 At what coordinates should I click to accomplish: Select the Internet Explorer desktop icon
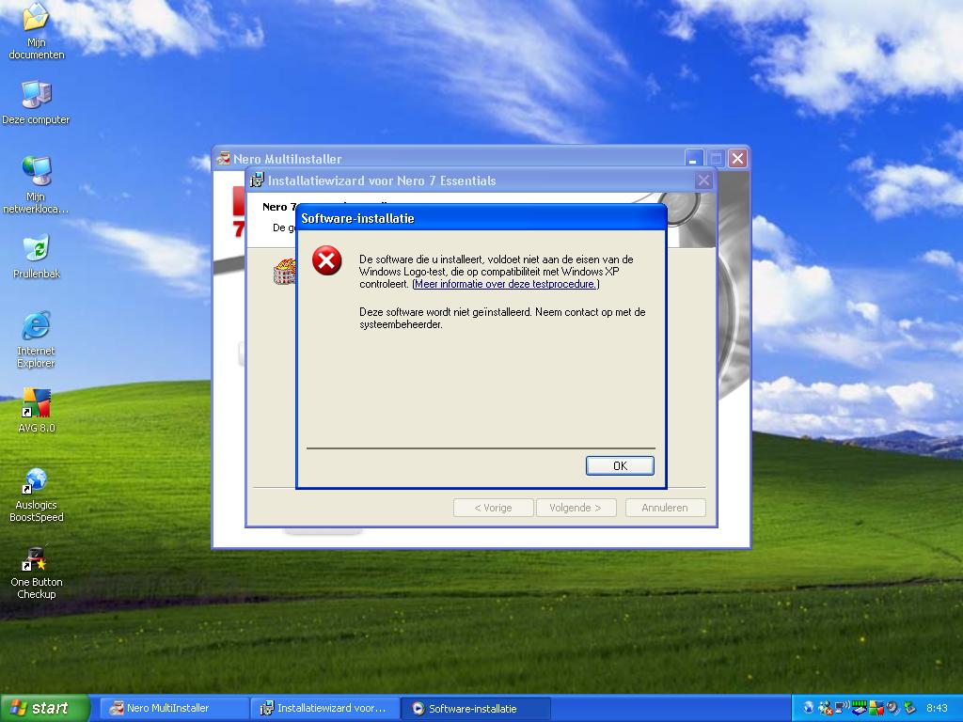(x=37, y=339)
